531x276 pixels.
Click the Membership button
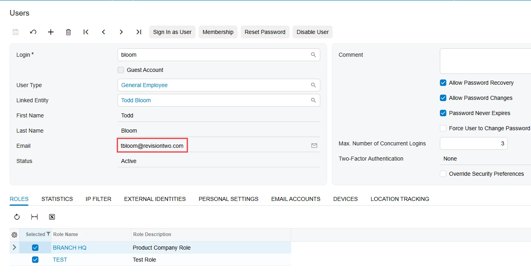click(218, 32)
